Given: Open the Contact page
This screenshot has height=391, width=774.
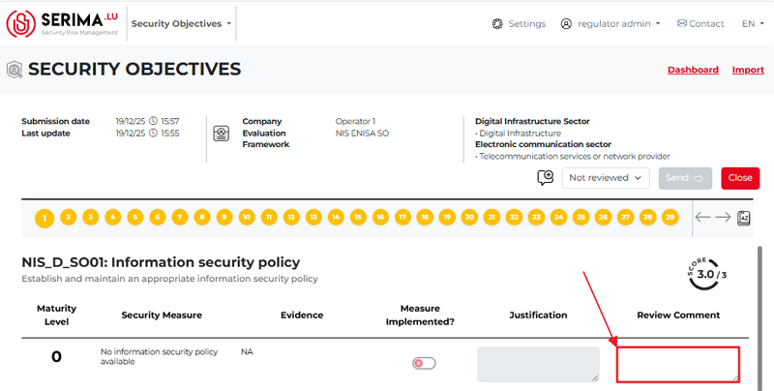Looking at the screenshot, I should pyautogui.click(x=700, y=23).
